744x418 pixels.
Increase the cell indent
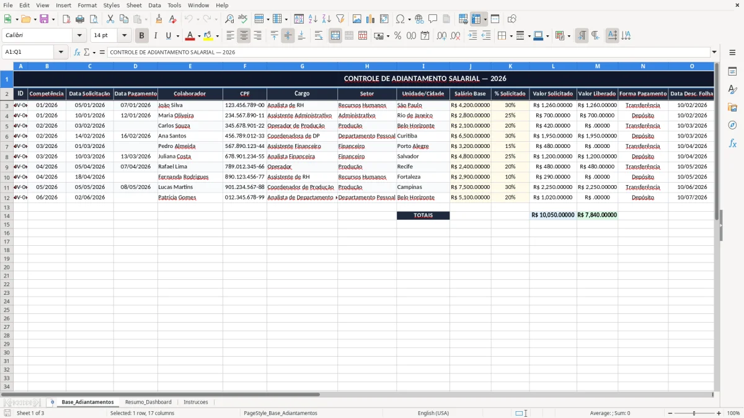(472, 36)
